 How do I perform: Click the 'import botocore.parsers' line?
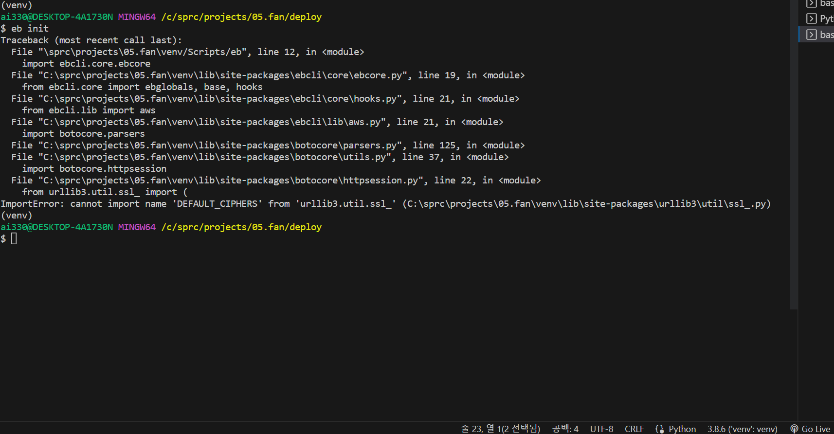coord(83,134)
